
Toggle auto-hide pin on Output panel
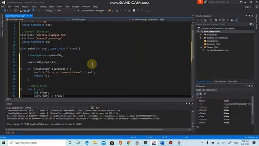point(189,104)
